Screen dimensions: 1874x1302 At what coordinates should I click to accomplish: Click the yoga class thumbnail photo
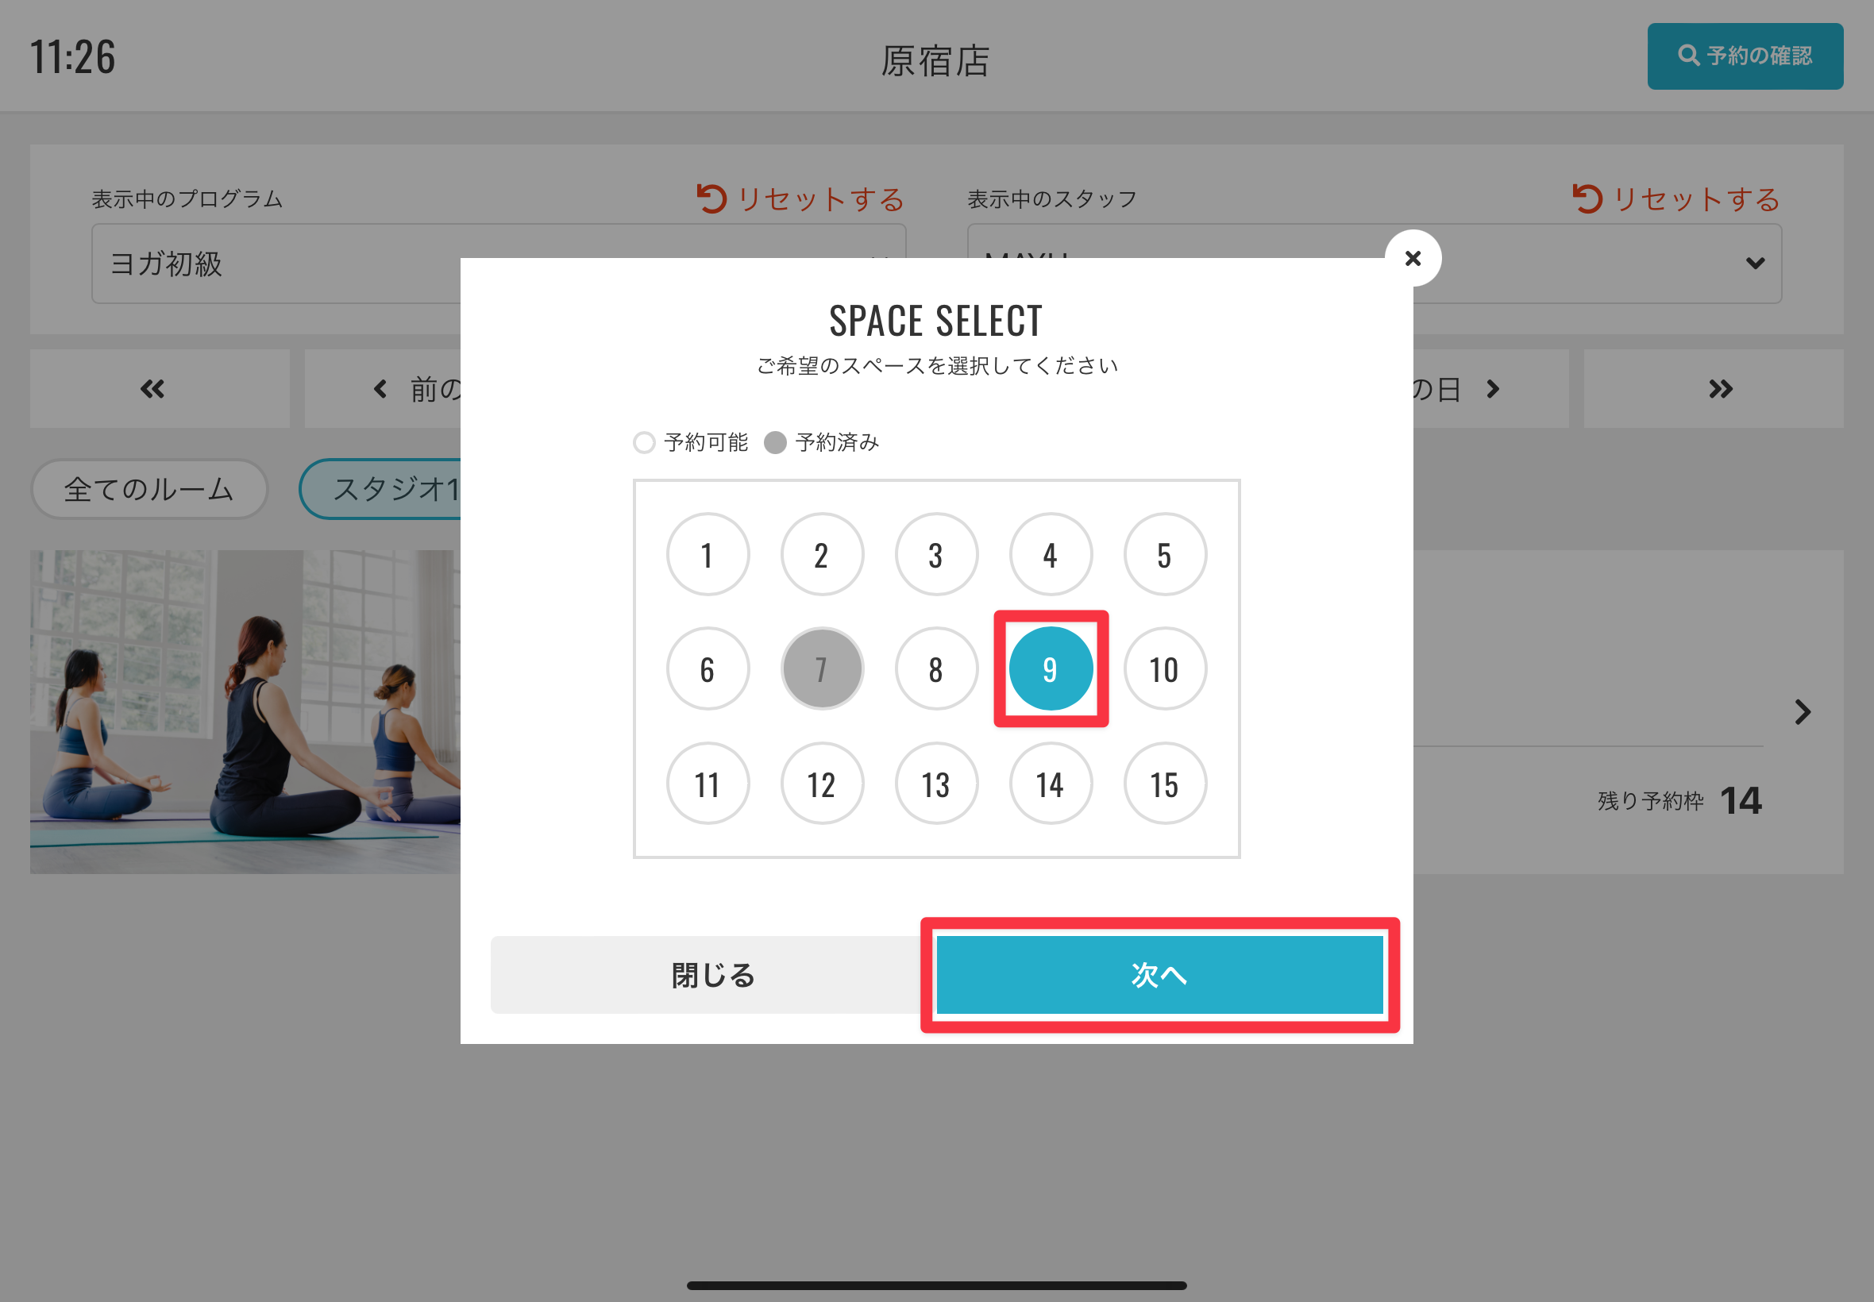point(245,712)
